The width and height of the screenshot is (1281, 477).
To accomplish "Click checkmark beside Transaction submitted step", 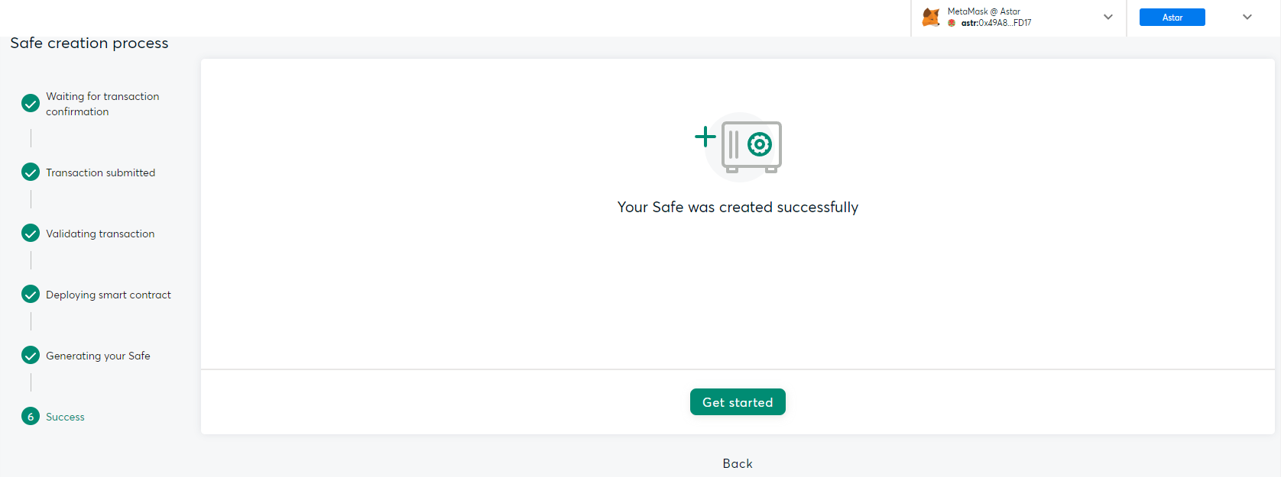I will (31, 172).
